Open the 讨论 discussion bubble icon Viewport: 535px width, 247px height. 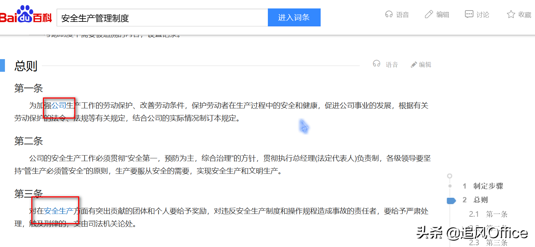pyautogui.click(x=477, y=14)
